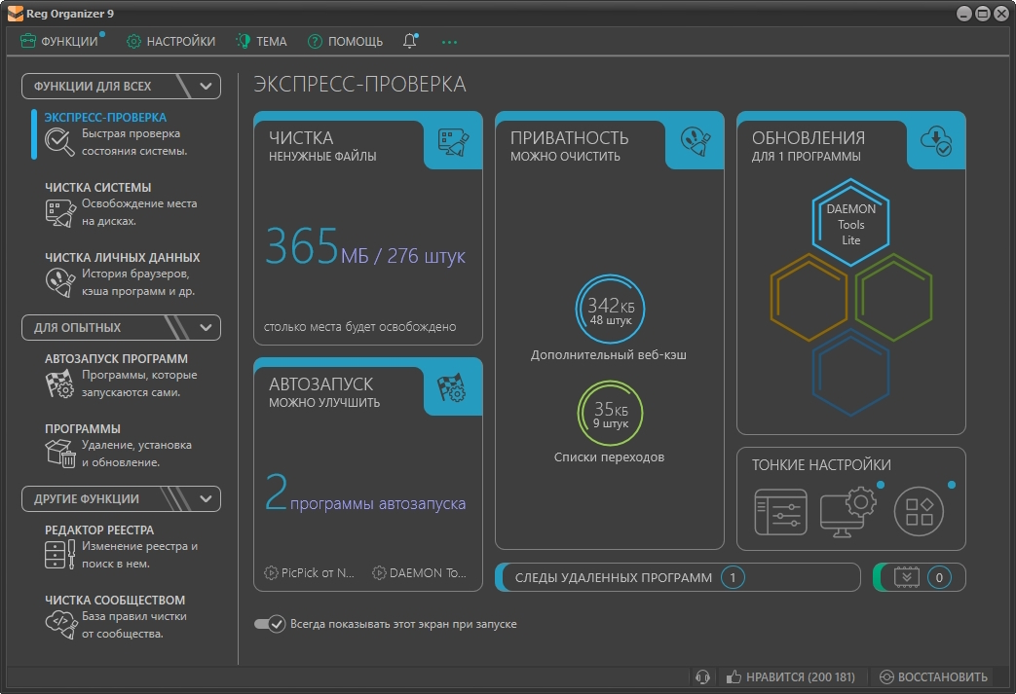1016x694 pixels.
Task: Select the DAEMON Tools Lite hexagon
Action: tap(850, 223)
